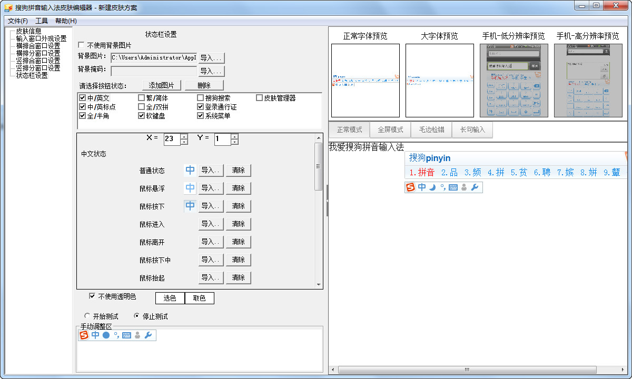Select 状态栏设置 tree item
The image size is (632, 379).
click(x=32, y=75)
